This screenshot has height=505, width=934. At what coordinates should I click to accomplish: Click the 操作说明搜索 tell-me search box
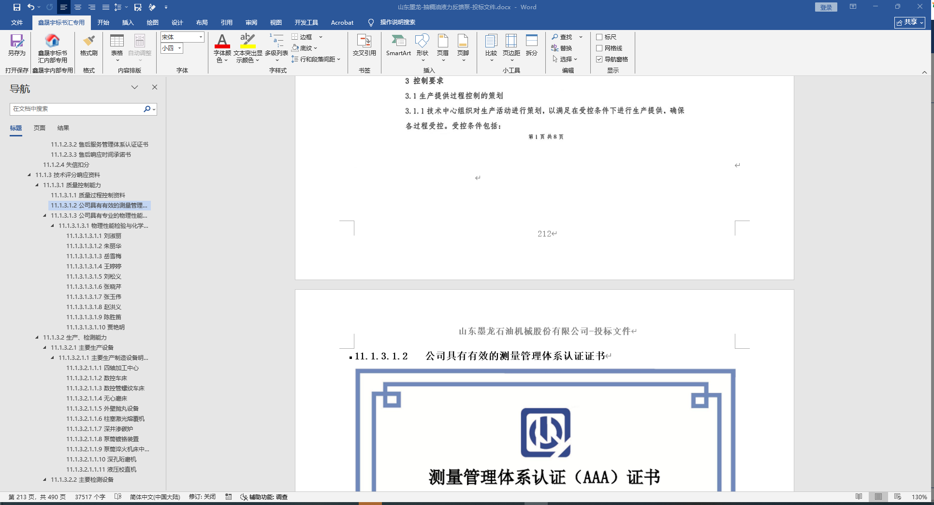click(x=397, y=22)
